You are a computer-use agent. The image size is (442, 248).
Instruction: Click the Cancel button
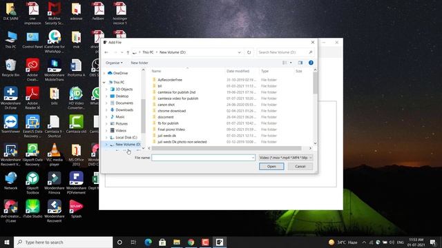[300, 167]
